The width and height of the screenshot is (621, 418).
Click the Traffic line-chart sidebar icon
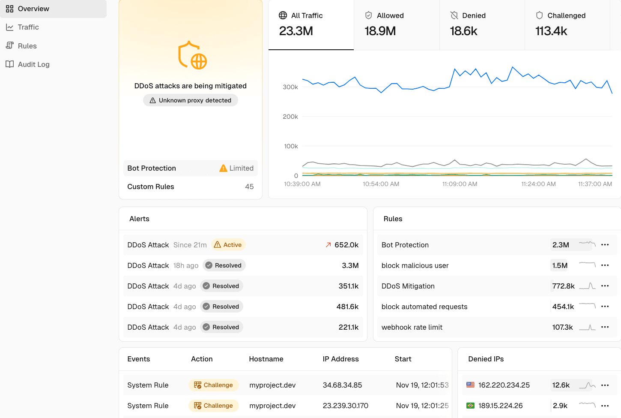[x=9, y=27]
